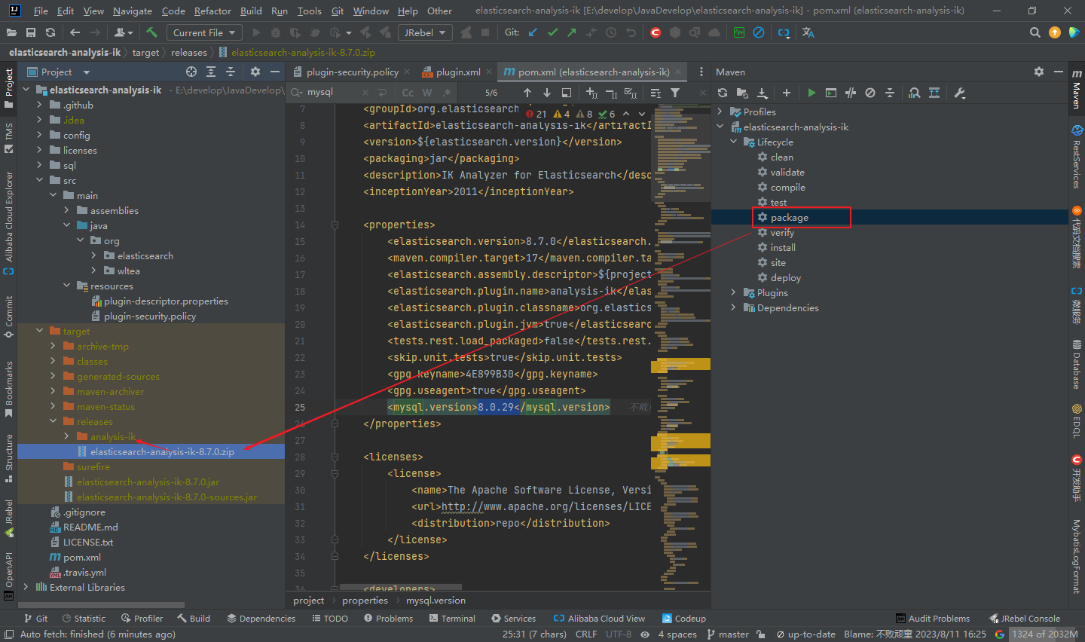Viewport: 1085px width, 642px height.
Task: Open Project panel gear options
Action: (x=255, y=72)
